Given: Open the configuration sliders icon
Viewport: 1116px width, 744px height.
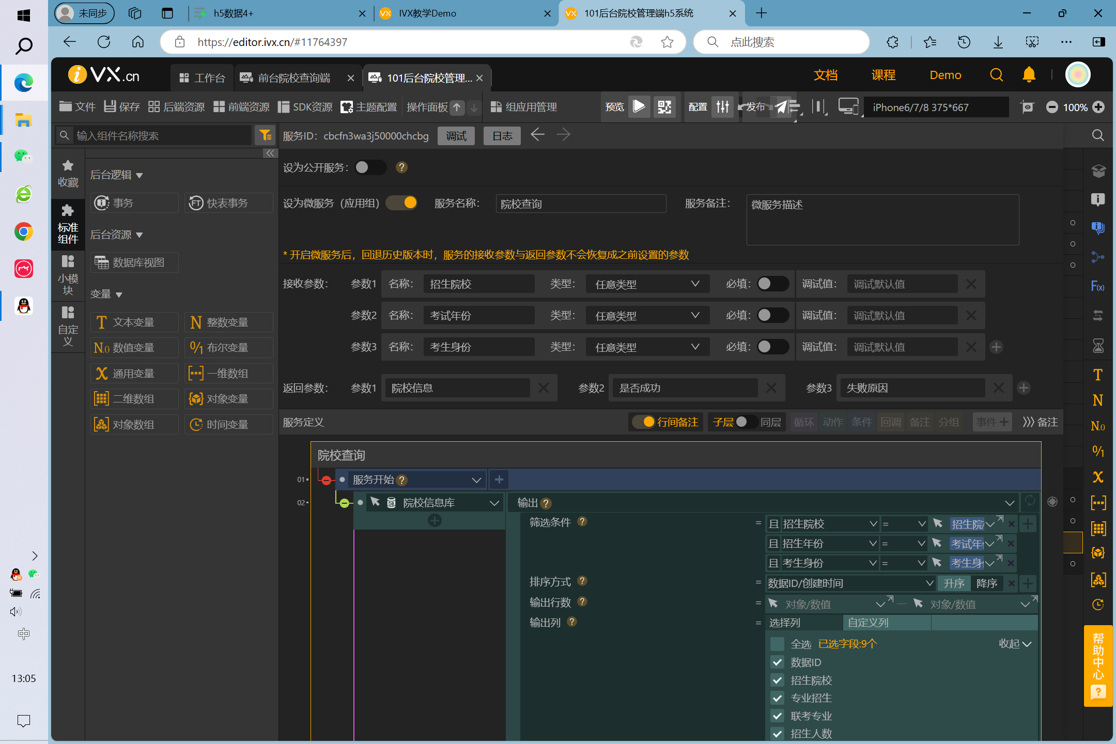Looking at the screenshot, I should pos(722,107).
